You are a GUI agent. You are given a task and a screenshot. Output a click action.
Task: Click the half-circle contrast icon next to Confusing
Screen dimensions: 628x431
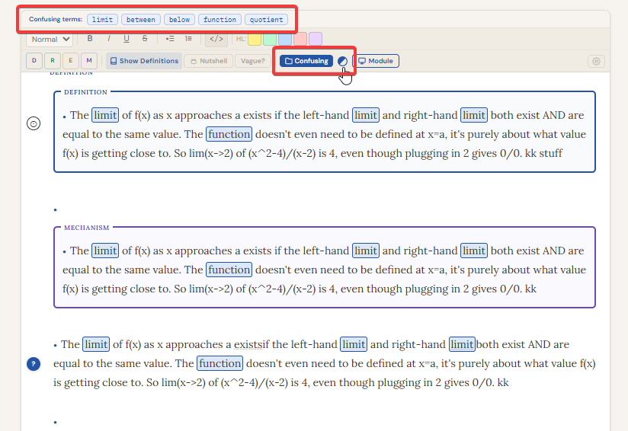tap(343, 61)
